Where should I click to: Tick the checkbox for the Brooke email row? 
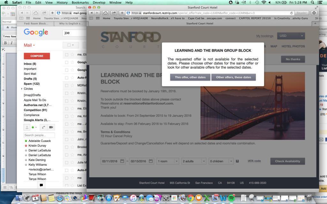66,147
